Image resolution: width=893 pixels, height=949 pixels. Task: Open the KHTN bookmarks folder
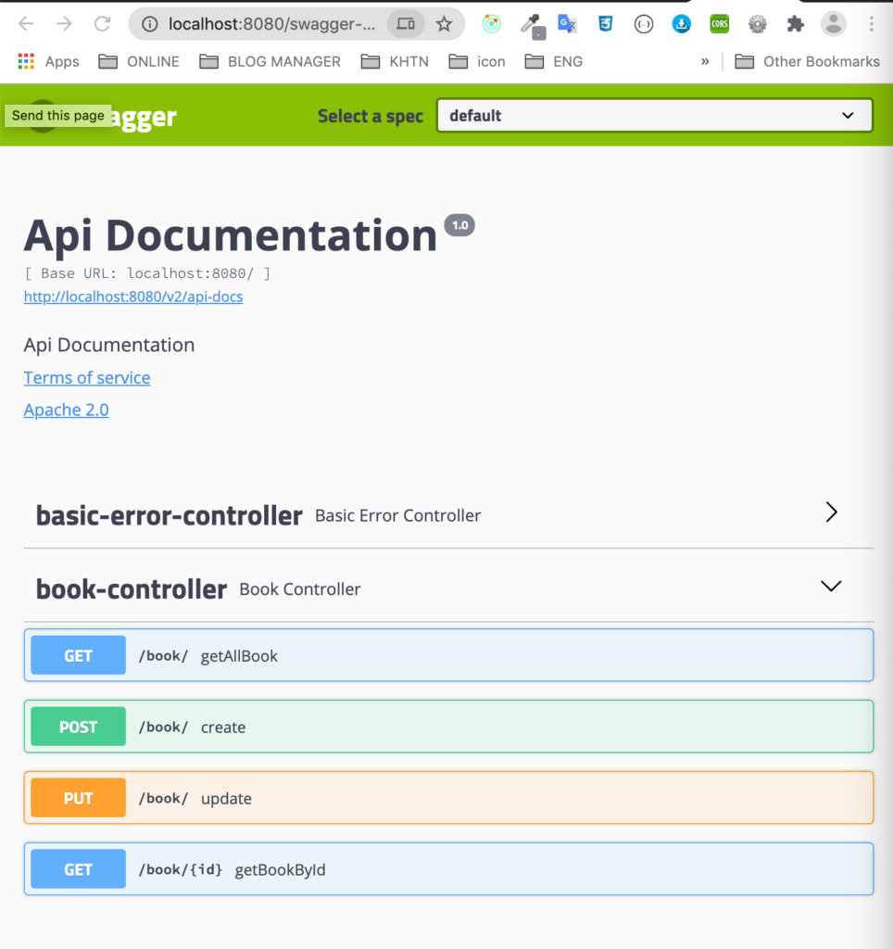pos(406,61)
